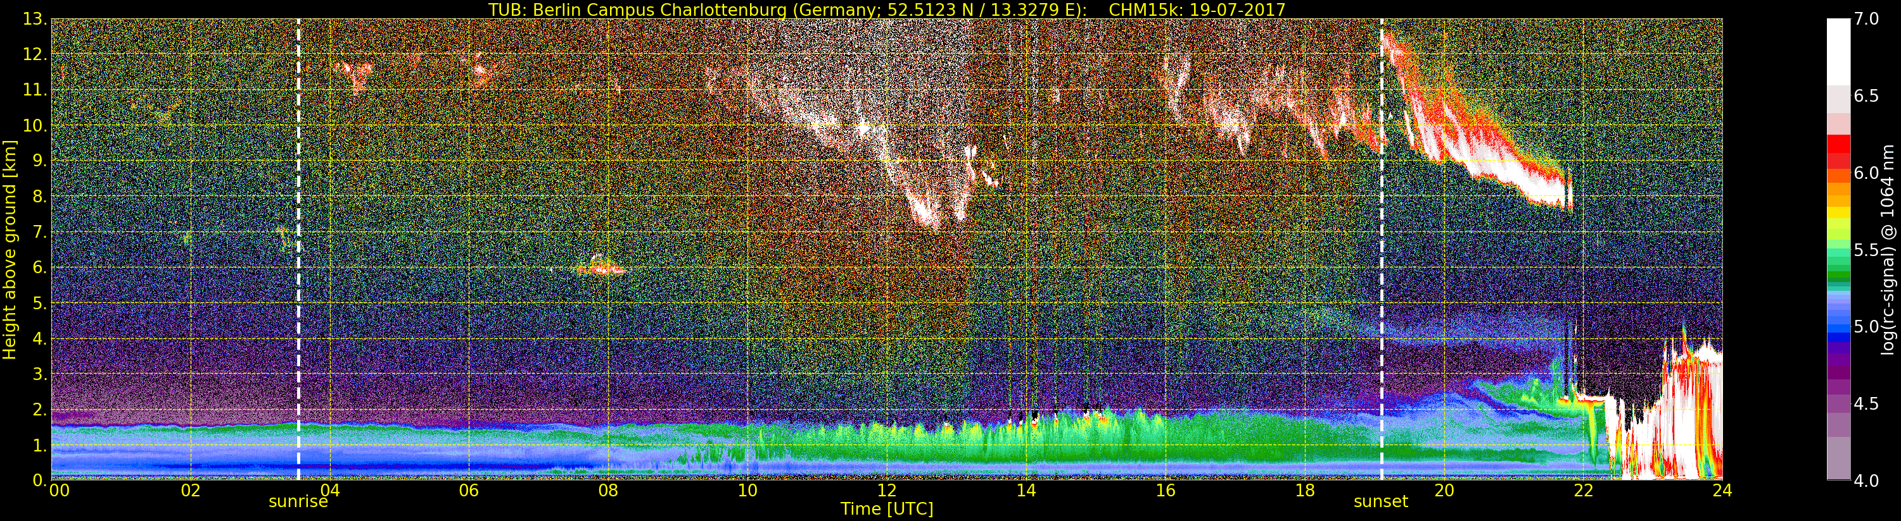Image resolution: width=1901 pixels, height=521 pixels.
Task: Click the "5.0" colorbar tick label
Action: pos(1867,326)
